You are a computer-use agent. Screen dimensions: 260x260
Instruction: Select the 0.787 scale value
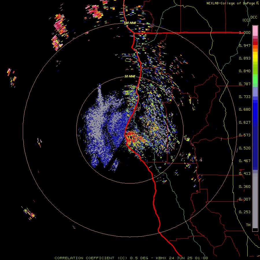(x=245, y=84)
